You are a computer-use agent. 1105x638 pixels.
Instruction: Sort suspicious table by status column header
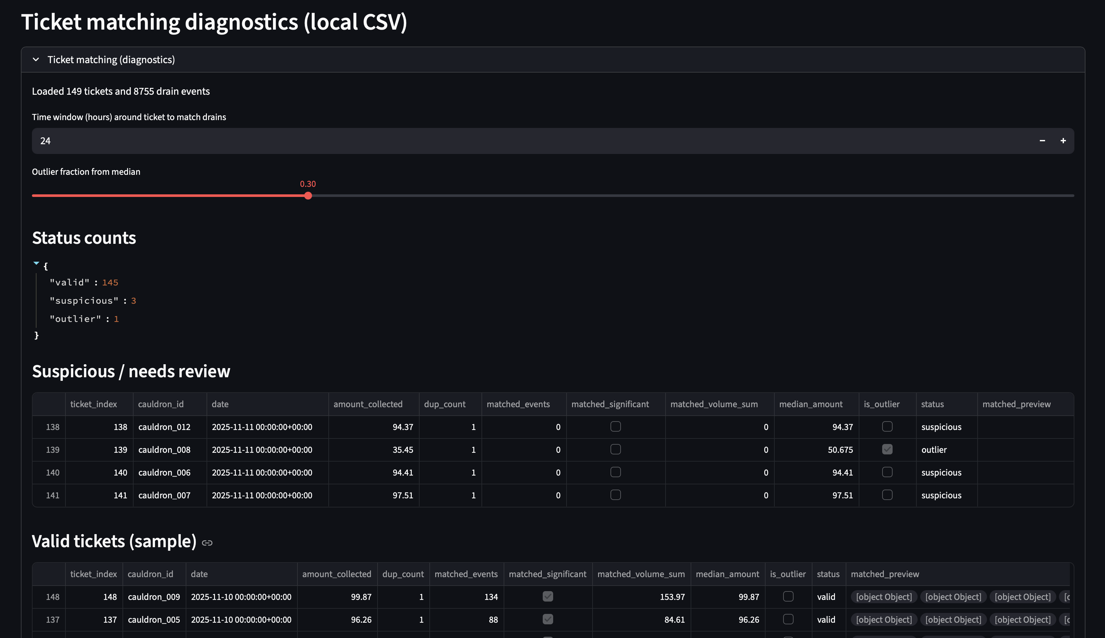[932, 404]
